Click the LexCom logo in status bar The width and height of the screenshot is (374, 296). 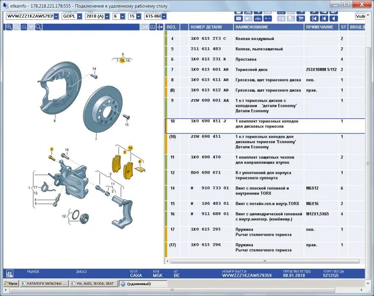pyautogui.click(x=10, y=274)
